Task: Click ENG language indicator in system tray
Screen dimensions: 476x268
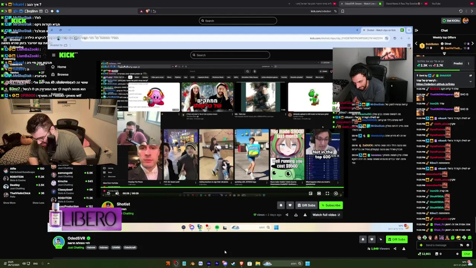Action: coord(35,264)
